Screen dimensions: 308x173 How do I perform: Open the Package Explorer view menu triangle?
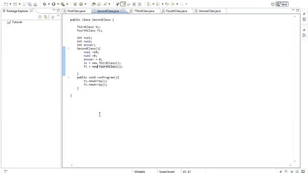58,16
